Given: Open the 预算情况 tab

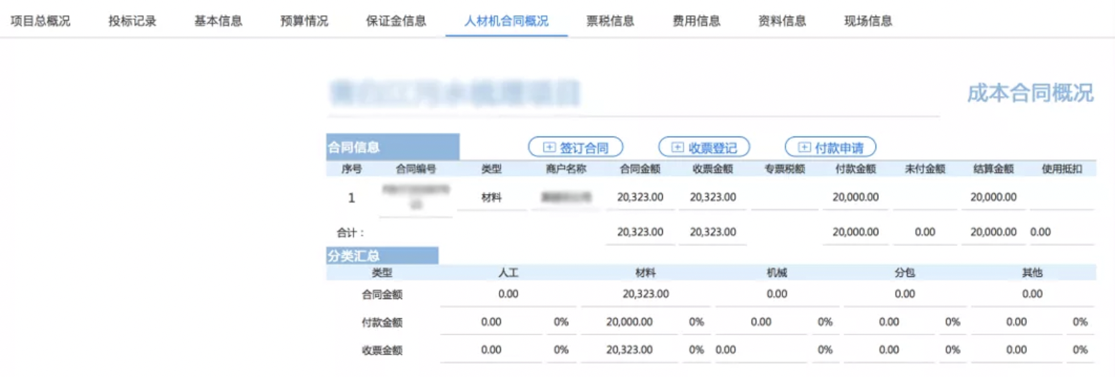Looking at the screenshot, I should point(304,21).
